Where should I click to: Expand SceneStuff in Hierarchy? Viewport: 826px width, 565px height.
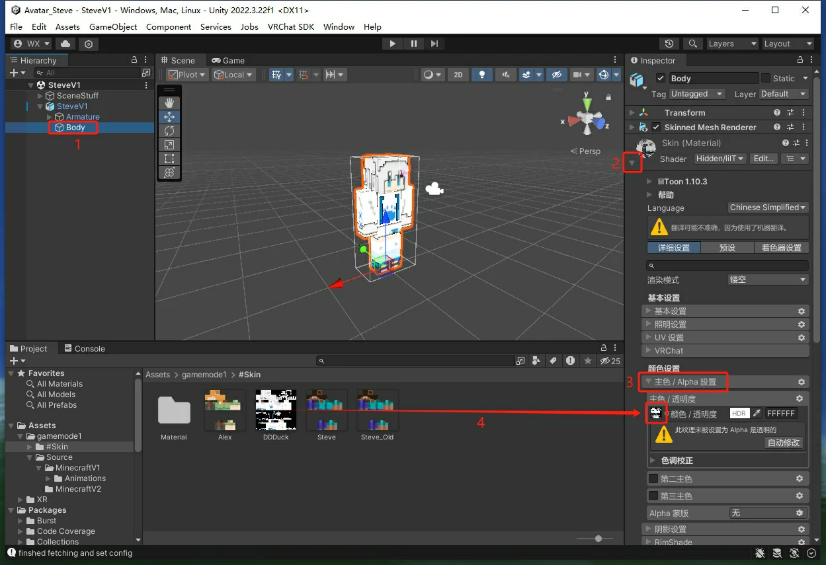40,96
